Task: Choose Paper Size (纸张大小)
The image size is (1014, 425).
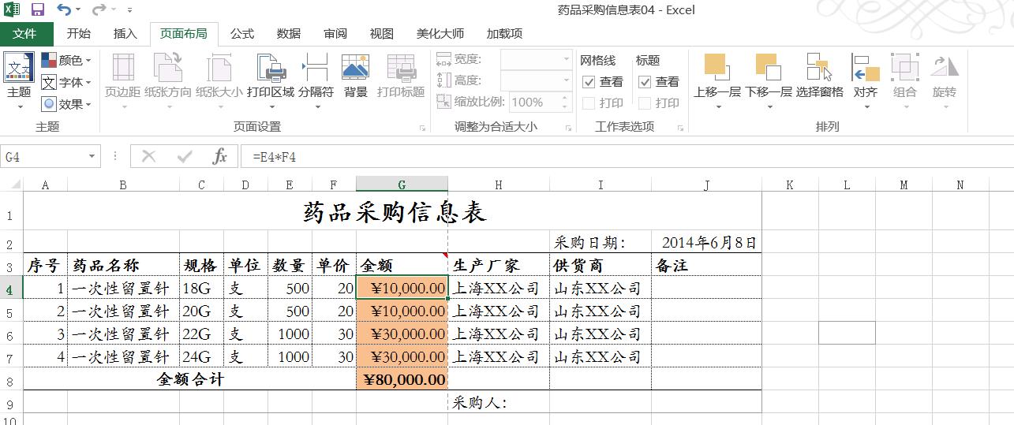Action: [219, 82]
